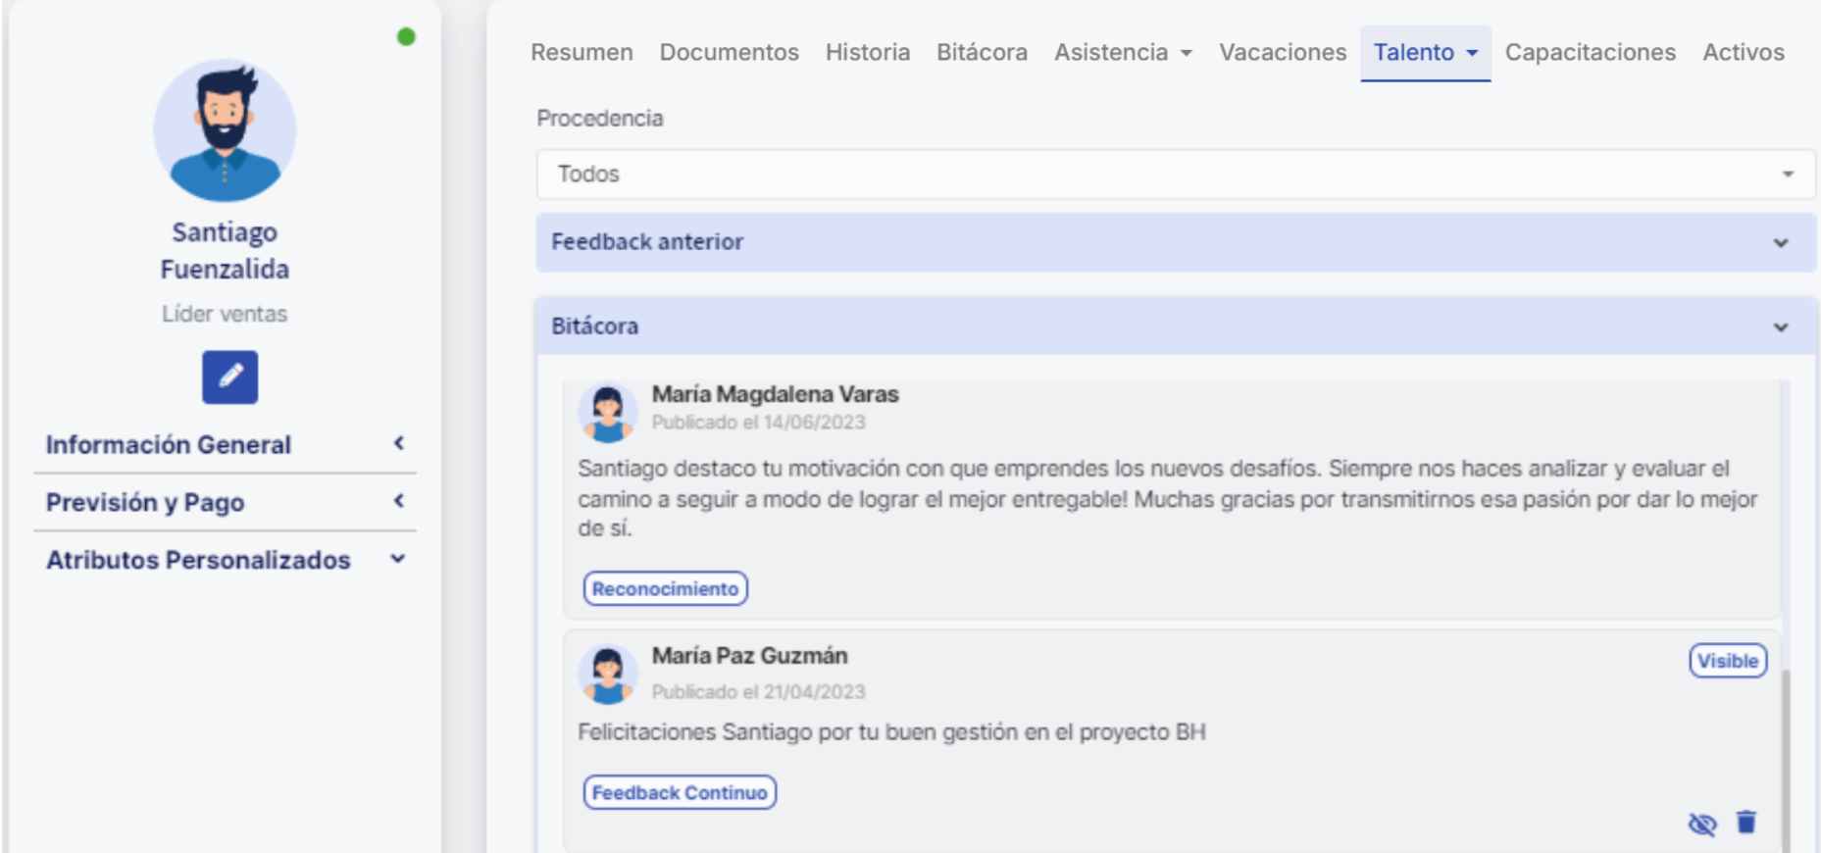1821x853 pixels.
Task: Open the Procedencia dropdown showing Todos
Action: point(1175,175)
